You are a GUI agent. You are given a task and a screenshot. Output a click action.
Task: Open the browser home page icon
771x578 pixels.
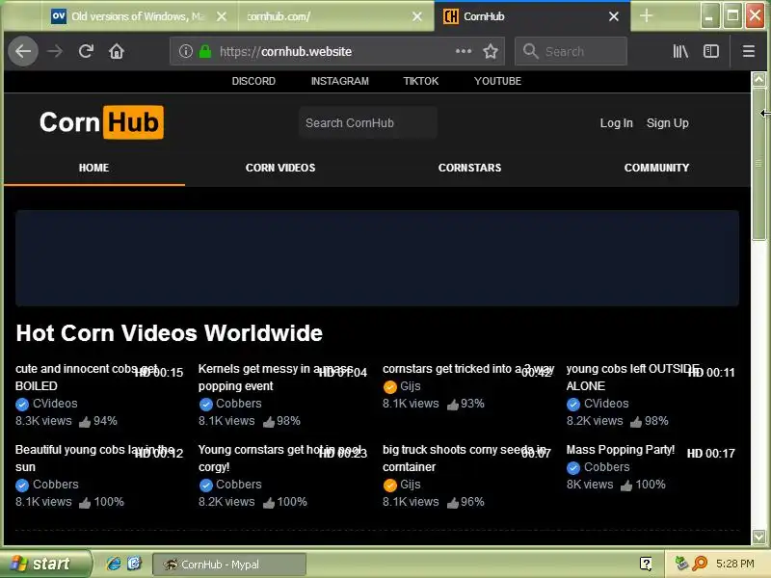coord(117,51)
